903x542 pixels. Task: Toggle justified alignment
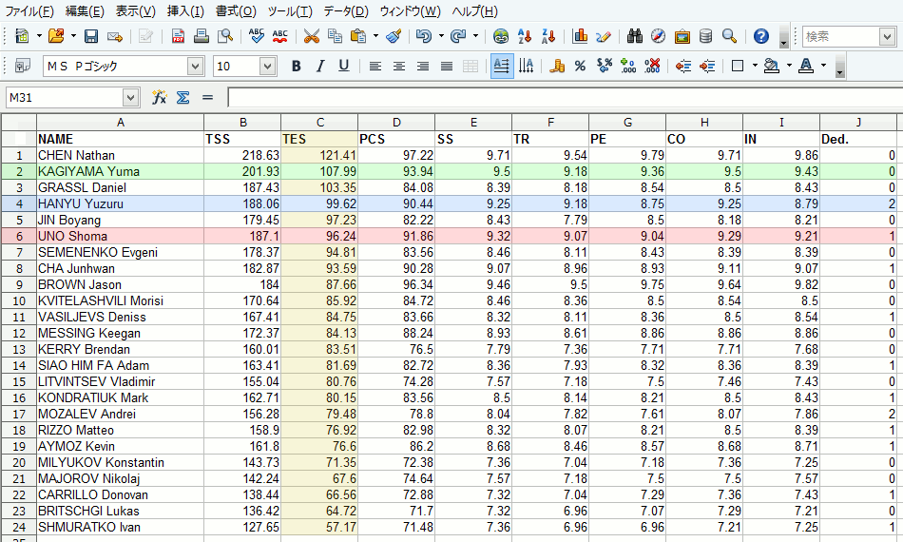pos(447,66)
